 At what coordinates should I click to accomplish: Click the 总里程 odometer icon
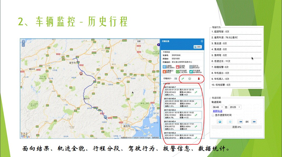[164, 67]
